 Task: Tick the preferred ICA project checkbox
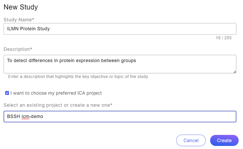pos(7,93)
